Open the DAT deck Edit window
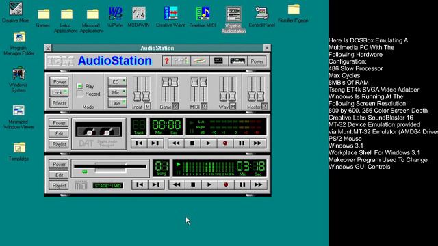This screenshot has width=438, height=246. point(59,133)
